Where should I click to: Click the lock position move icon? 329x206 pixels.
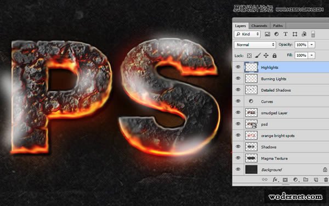coord(266,55)
